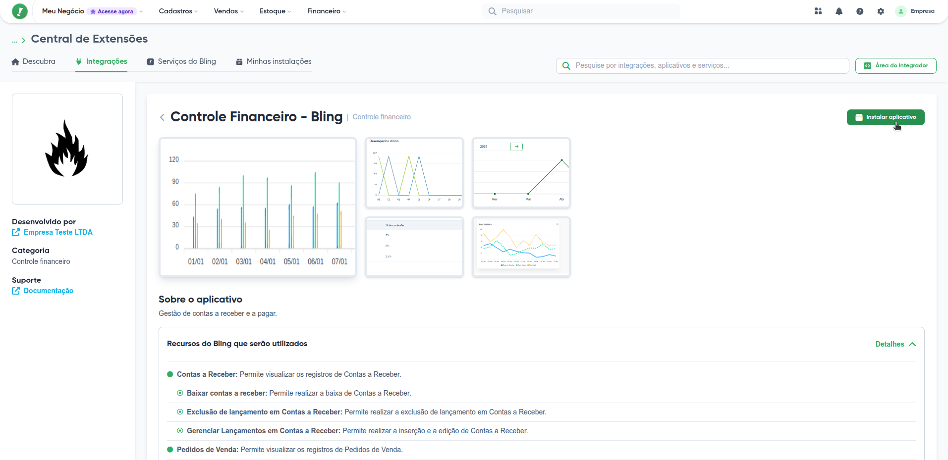This screenshot has height=460, width=948.
Task: Click the Bling green logo icon
Action: pos(20,11)
